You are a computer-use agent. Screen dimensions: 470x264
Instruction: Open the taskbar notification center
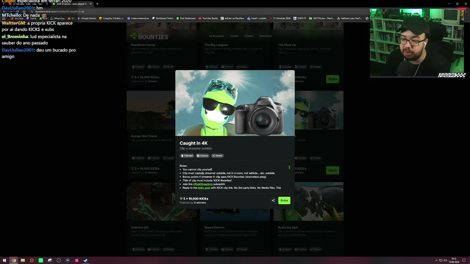pos(464,260)
